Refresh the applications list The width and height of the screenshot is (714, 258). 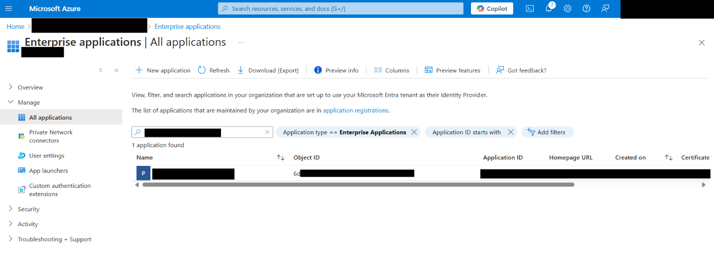pyautogui.click(x=213, y=70)
